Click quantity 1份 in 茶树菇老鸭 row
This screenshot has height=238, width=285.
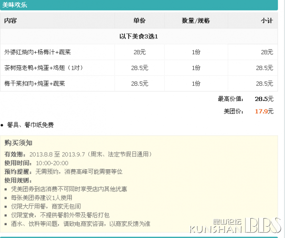pyautogui.click(x=196, y=68)
